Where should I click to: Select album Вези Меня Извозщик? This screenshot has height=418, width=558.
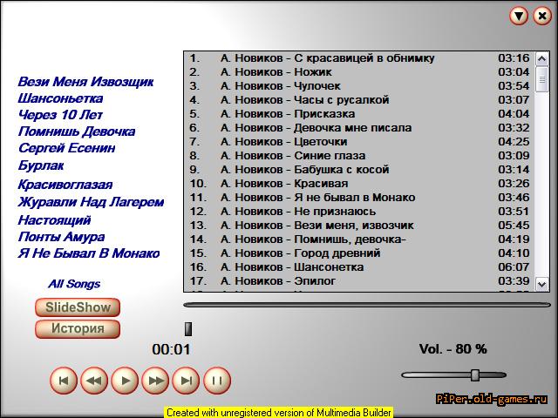85,82
